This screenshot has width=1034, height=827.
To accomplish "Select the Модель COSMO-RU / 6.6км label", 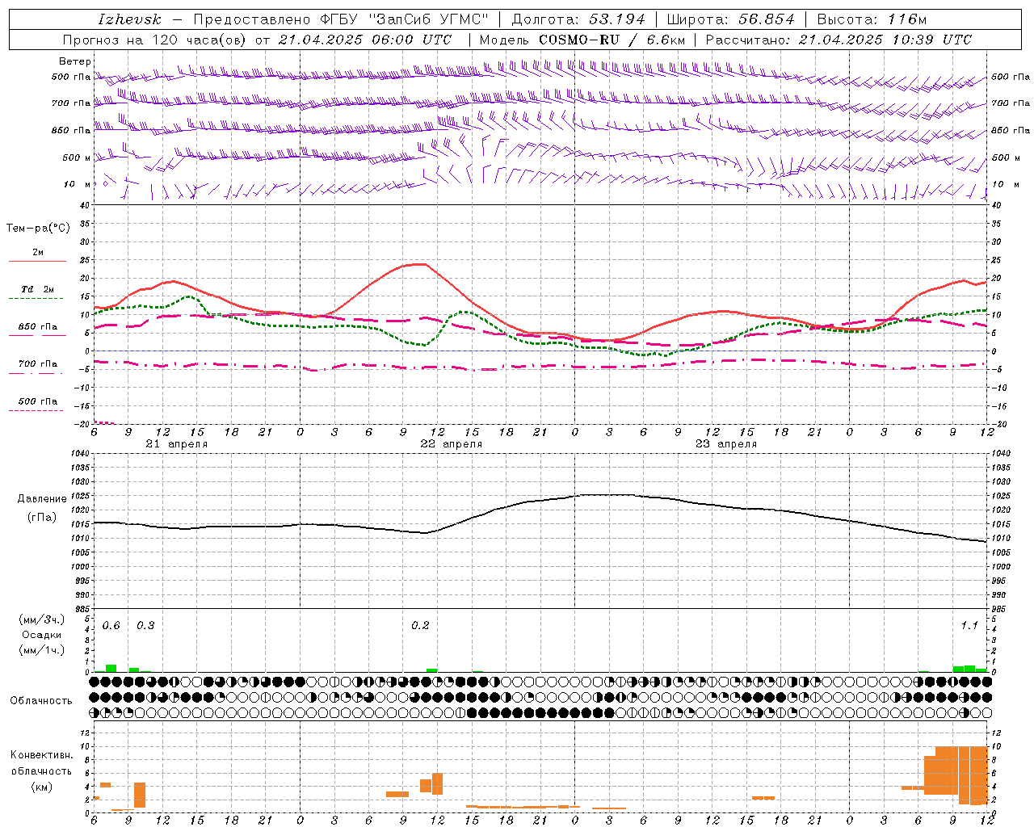I will 582,40.
